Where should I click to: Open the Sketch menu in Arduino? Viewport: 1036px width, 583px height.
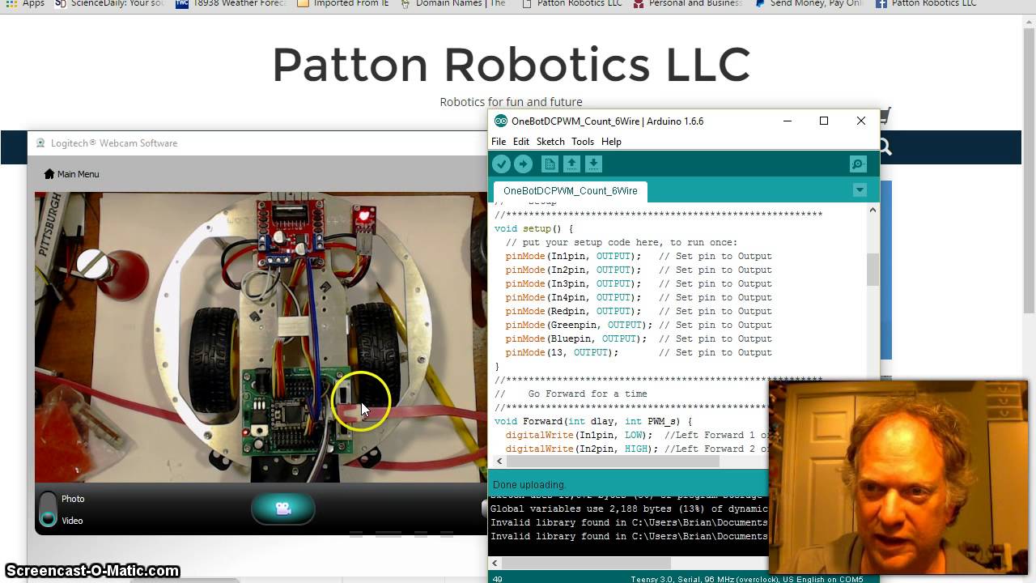550,142
